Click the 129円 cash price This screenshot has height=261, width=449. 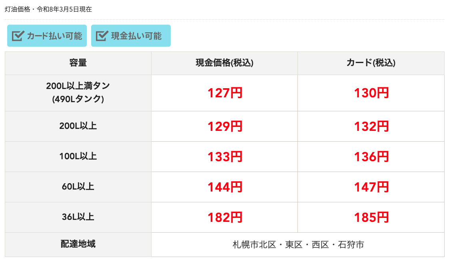[x=225, y=127]
